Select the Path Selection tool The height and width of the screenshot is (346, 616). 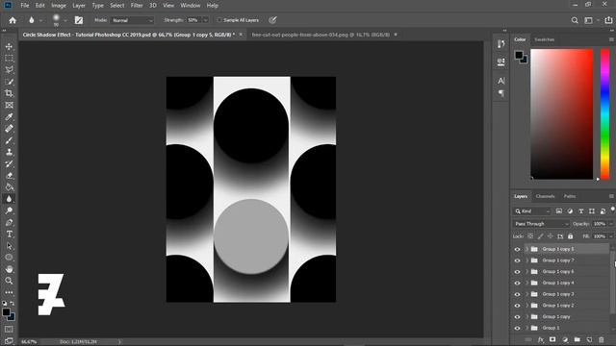[9, 246]
